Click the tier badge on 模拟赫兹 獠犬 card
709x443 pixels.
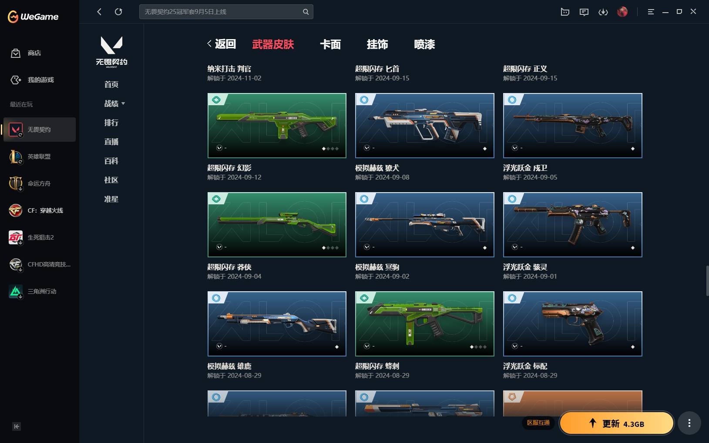click(x=364, y=100)
